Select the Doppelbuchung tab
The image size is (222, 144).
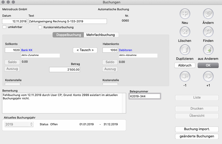68,35
